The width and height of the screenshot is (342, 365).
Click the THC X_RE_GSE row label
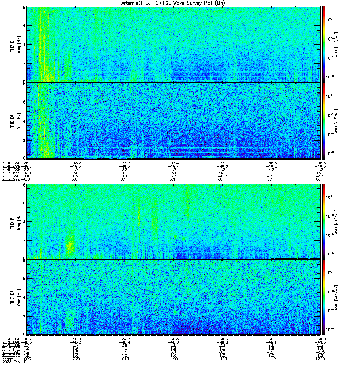coord(11,339)
